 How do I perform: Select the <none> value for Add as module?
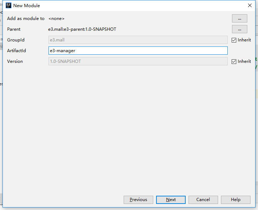click(x=56, y=19)
